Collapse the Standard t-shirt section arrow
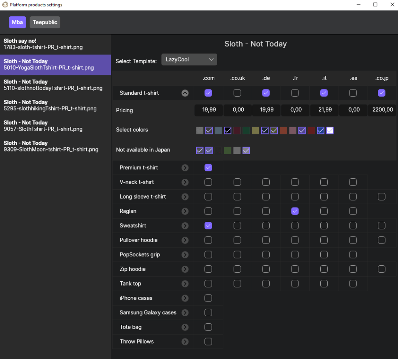The width and height of the screenshot is (398, 359). (185, 93)
